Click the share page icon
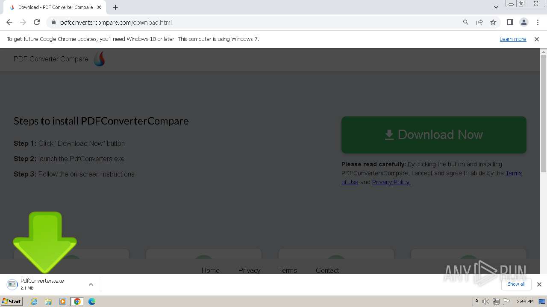This screenshot has width=547, height=307. 479,22
